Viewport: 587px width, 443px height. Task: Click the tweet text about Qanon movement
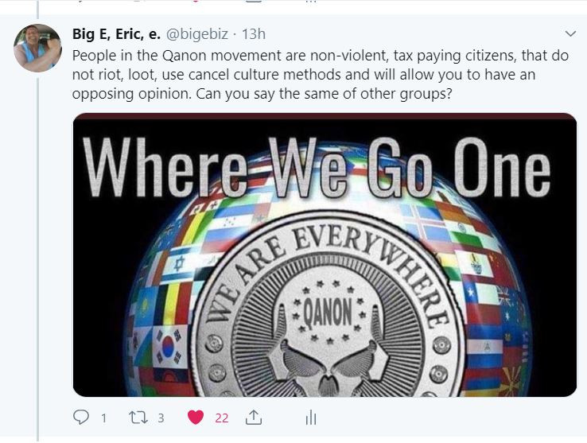pos(321,75)
